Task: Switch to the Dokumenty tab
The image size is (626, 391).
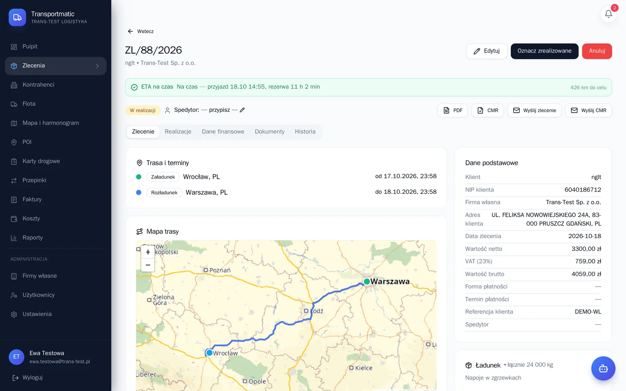Action: click(x=270, y=132)
